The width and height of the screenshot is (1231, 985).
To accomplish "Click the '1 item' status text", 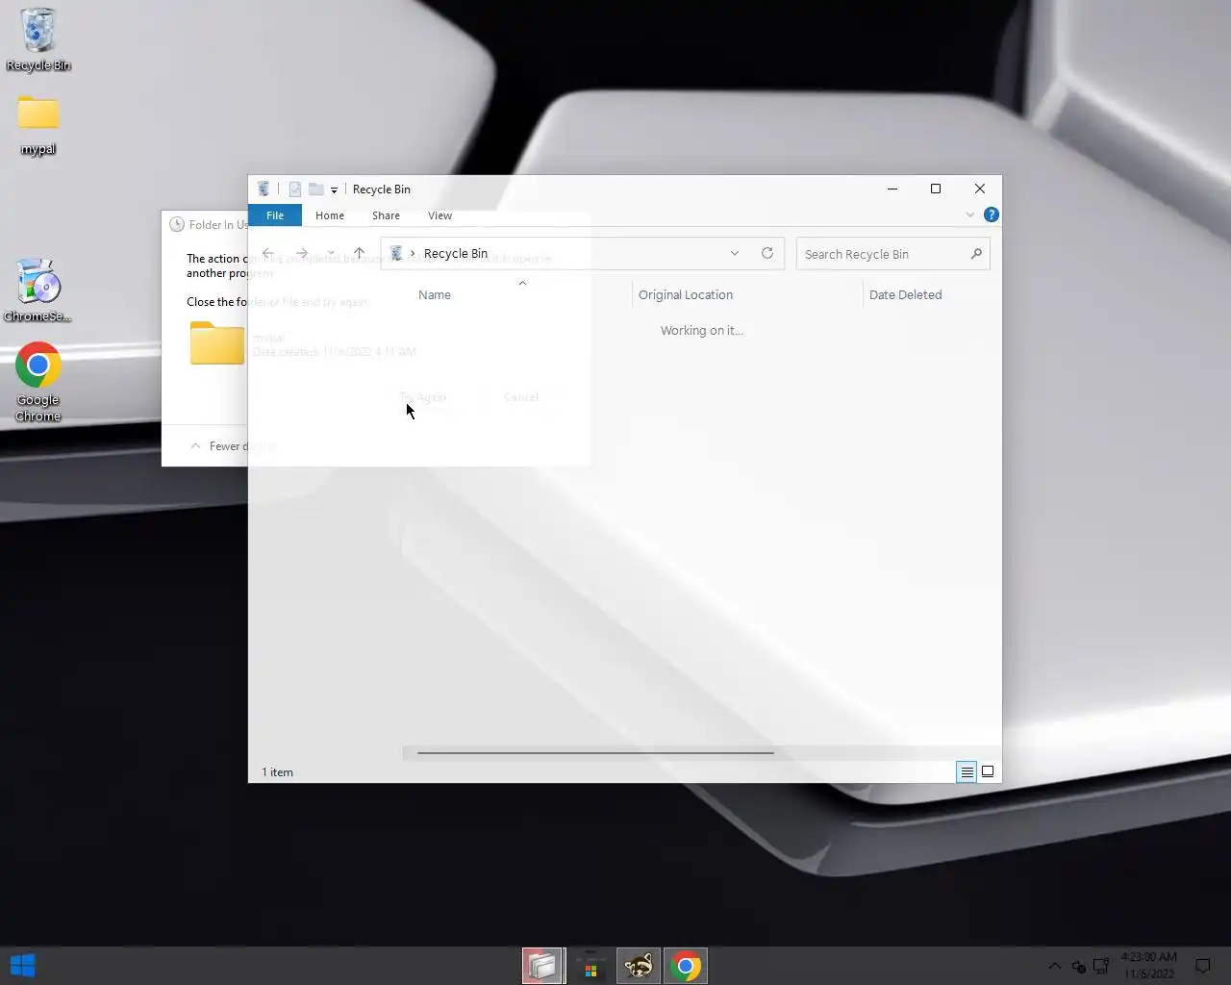I will coord(278,772).
